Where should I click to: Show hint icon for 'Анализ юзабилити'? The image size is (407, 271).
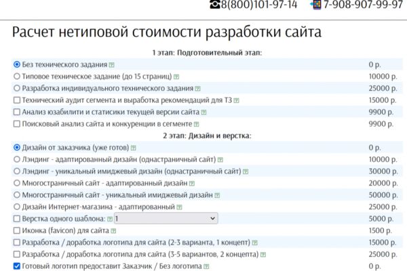(x=203, y=112)
